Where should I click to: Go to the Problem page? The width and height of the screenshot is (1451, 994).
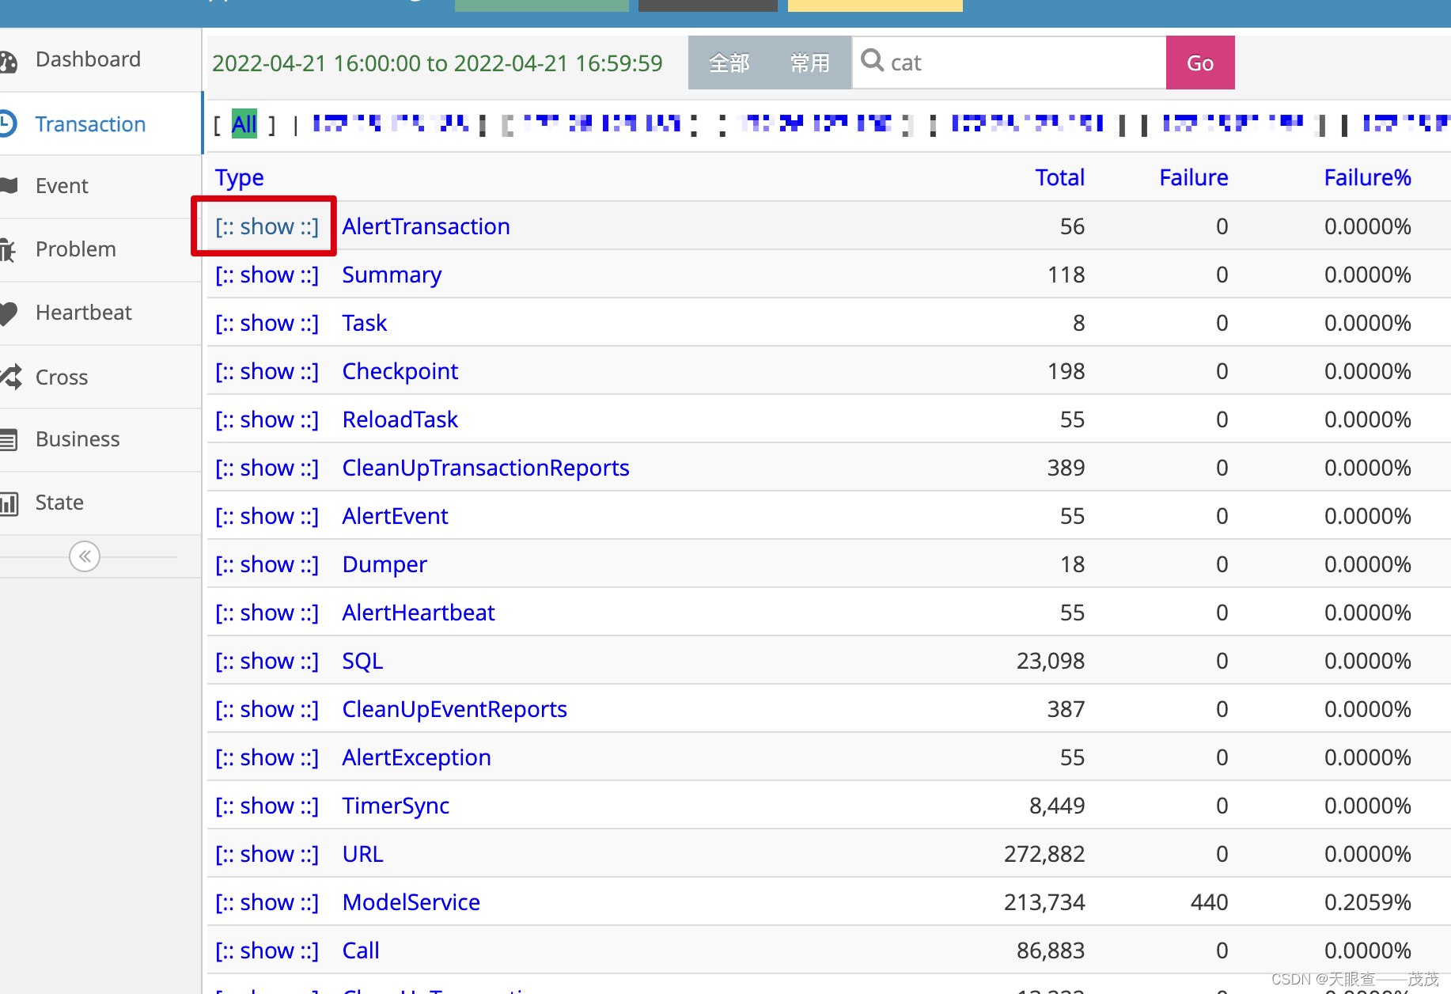pos(76,249)
